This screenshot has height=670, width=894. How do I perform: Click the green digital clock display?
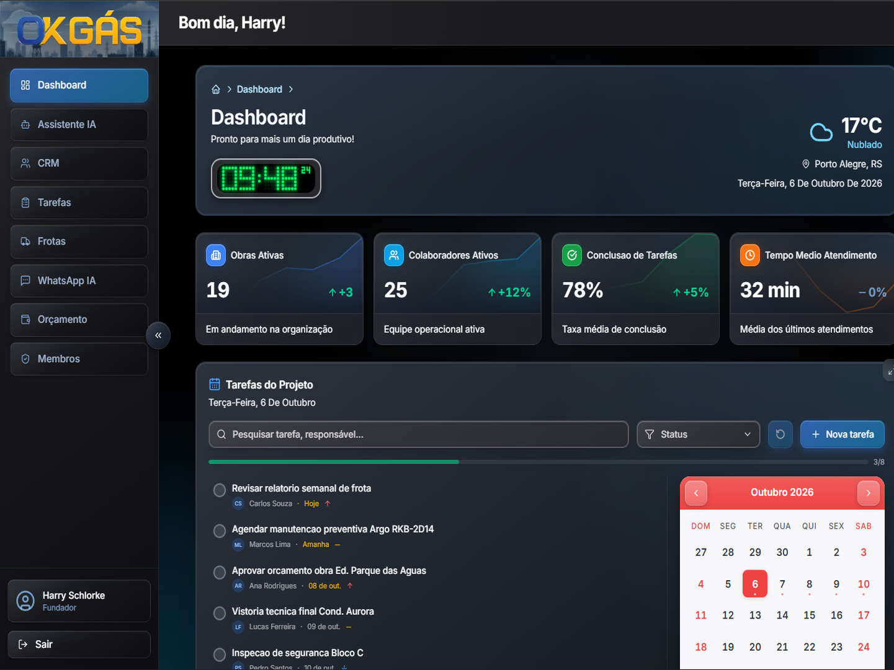click(266, 179)
